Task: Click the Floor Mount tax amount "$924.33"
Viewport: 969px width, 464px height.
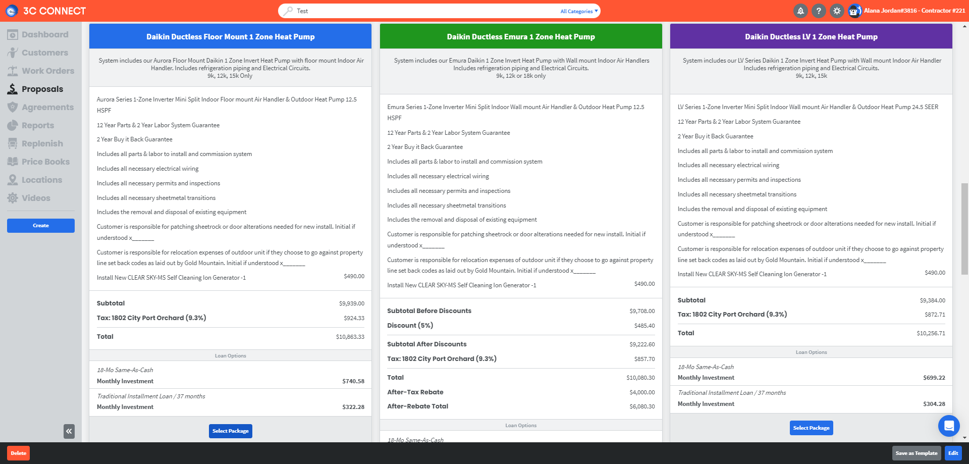Action: [x=354, y=318]
